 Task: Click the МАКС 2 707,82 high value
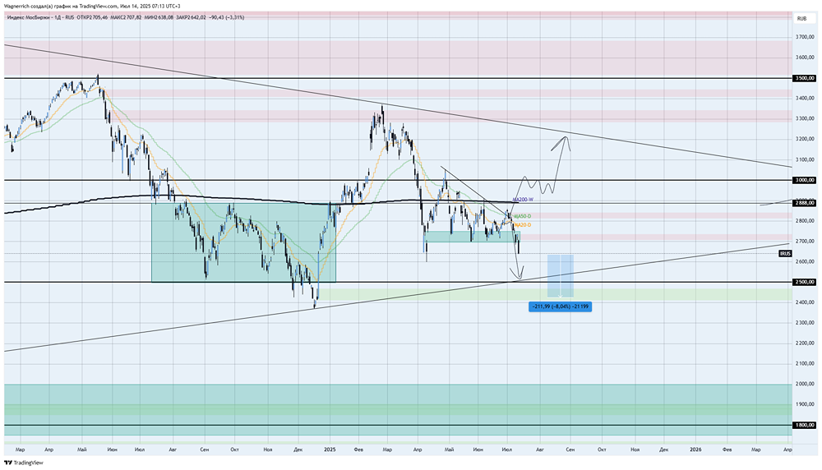click(x=126, y=17)
